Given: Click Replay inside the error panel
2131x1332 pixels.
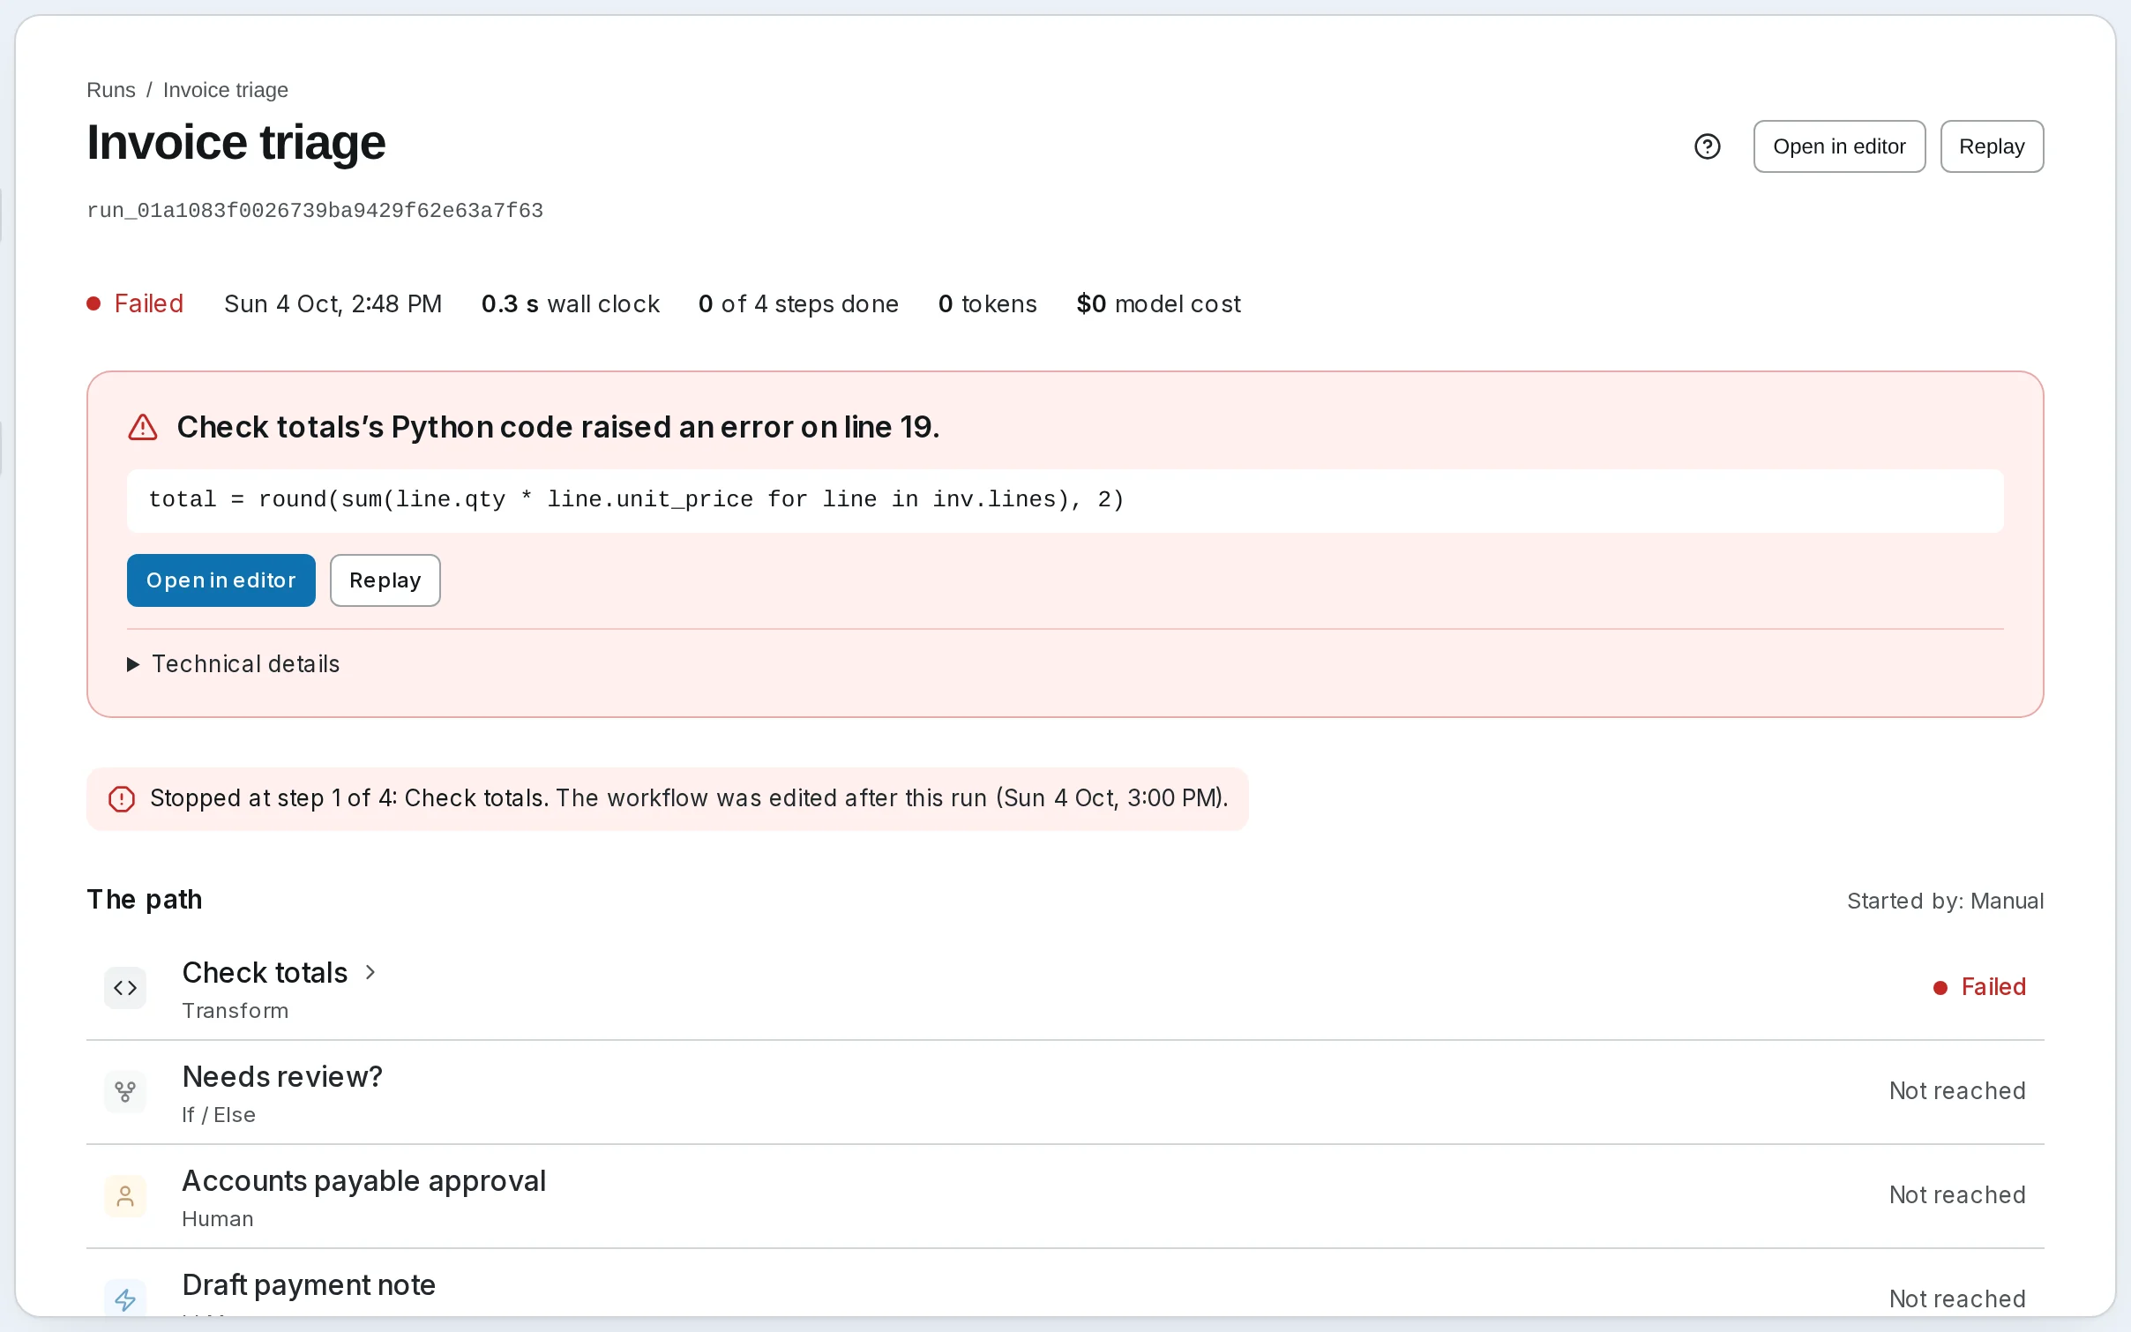Looking at the screenshot, I should pos(385,580).
